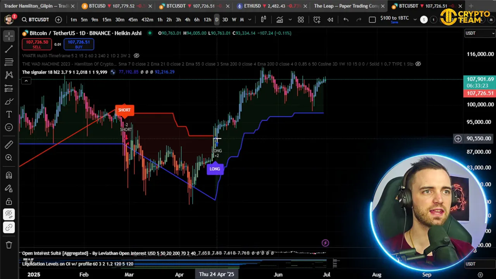Select the pattern drawing tool
496x279 pixels.
coord(9,75)
